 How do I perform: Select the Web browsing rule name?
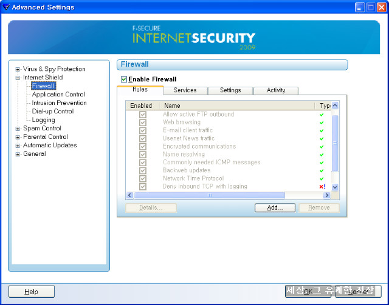182,122
